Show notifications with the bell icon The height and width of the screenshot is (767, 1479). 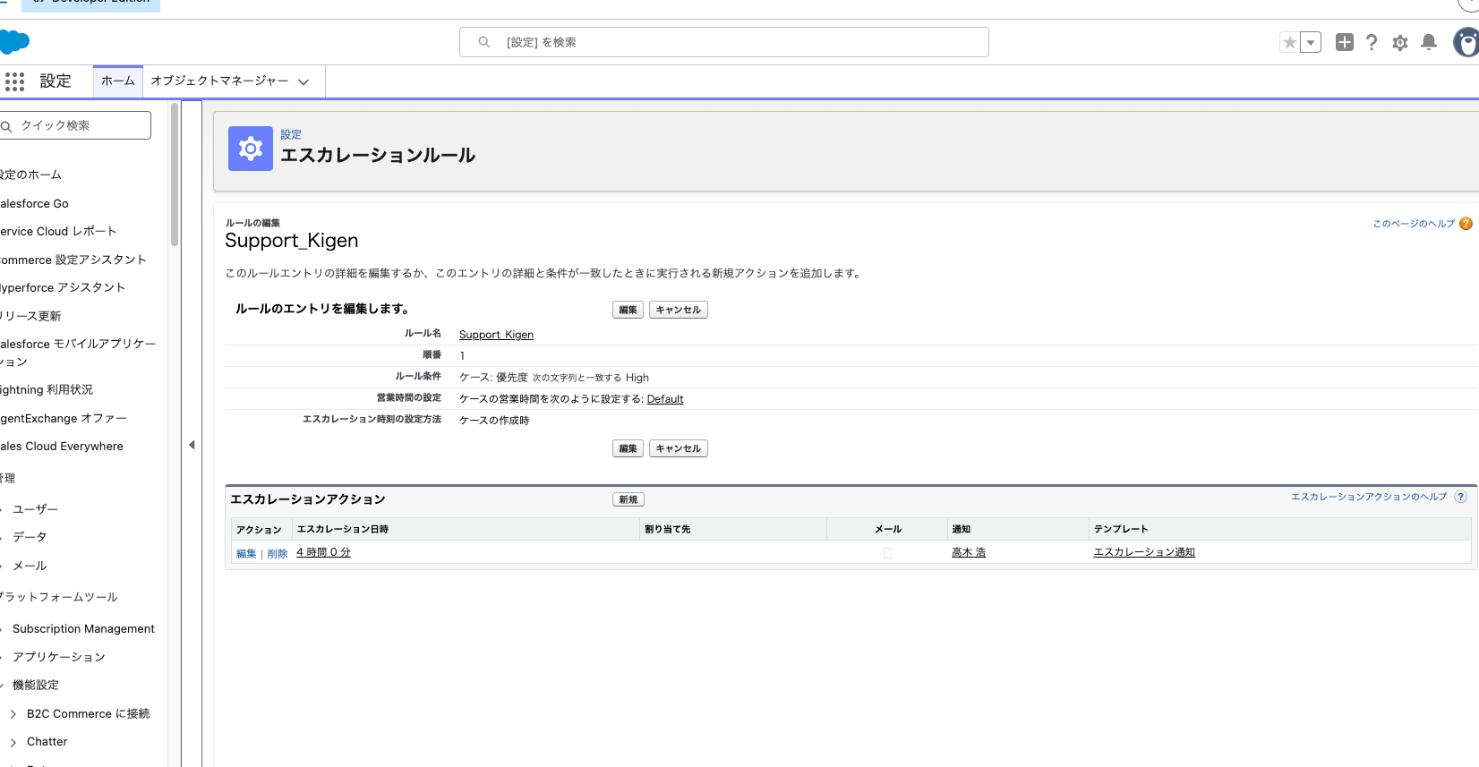pos(1429,42)
